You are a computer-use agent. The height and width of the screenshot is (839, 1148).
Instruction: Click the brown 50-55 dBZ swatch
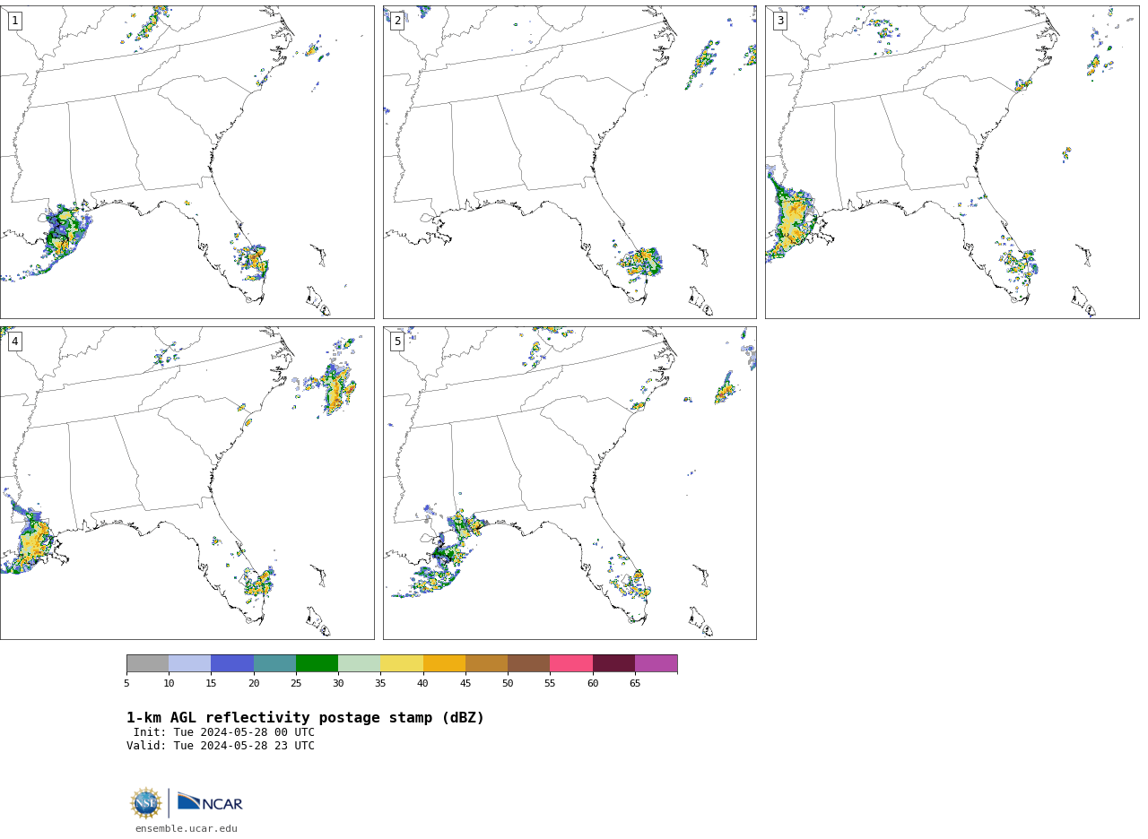[529, 663]
